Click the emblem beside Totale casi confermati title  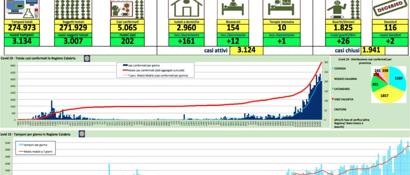87,59
